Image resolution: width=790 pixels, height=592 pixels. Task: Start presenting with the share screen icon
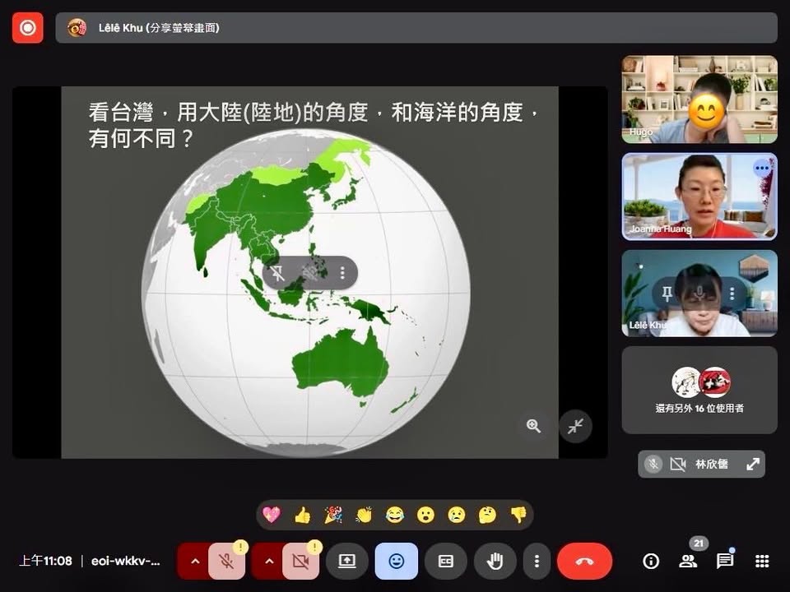point(346,561)
